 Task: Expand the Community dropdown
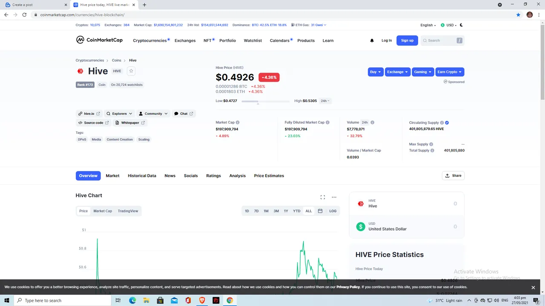click(153, 113)
